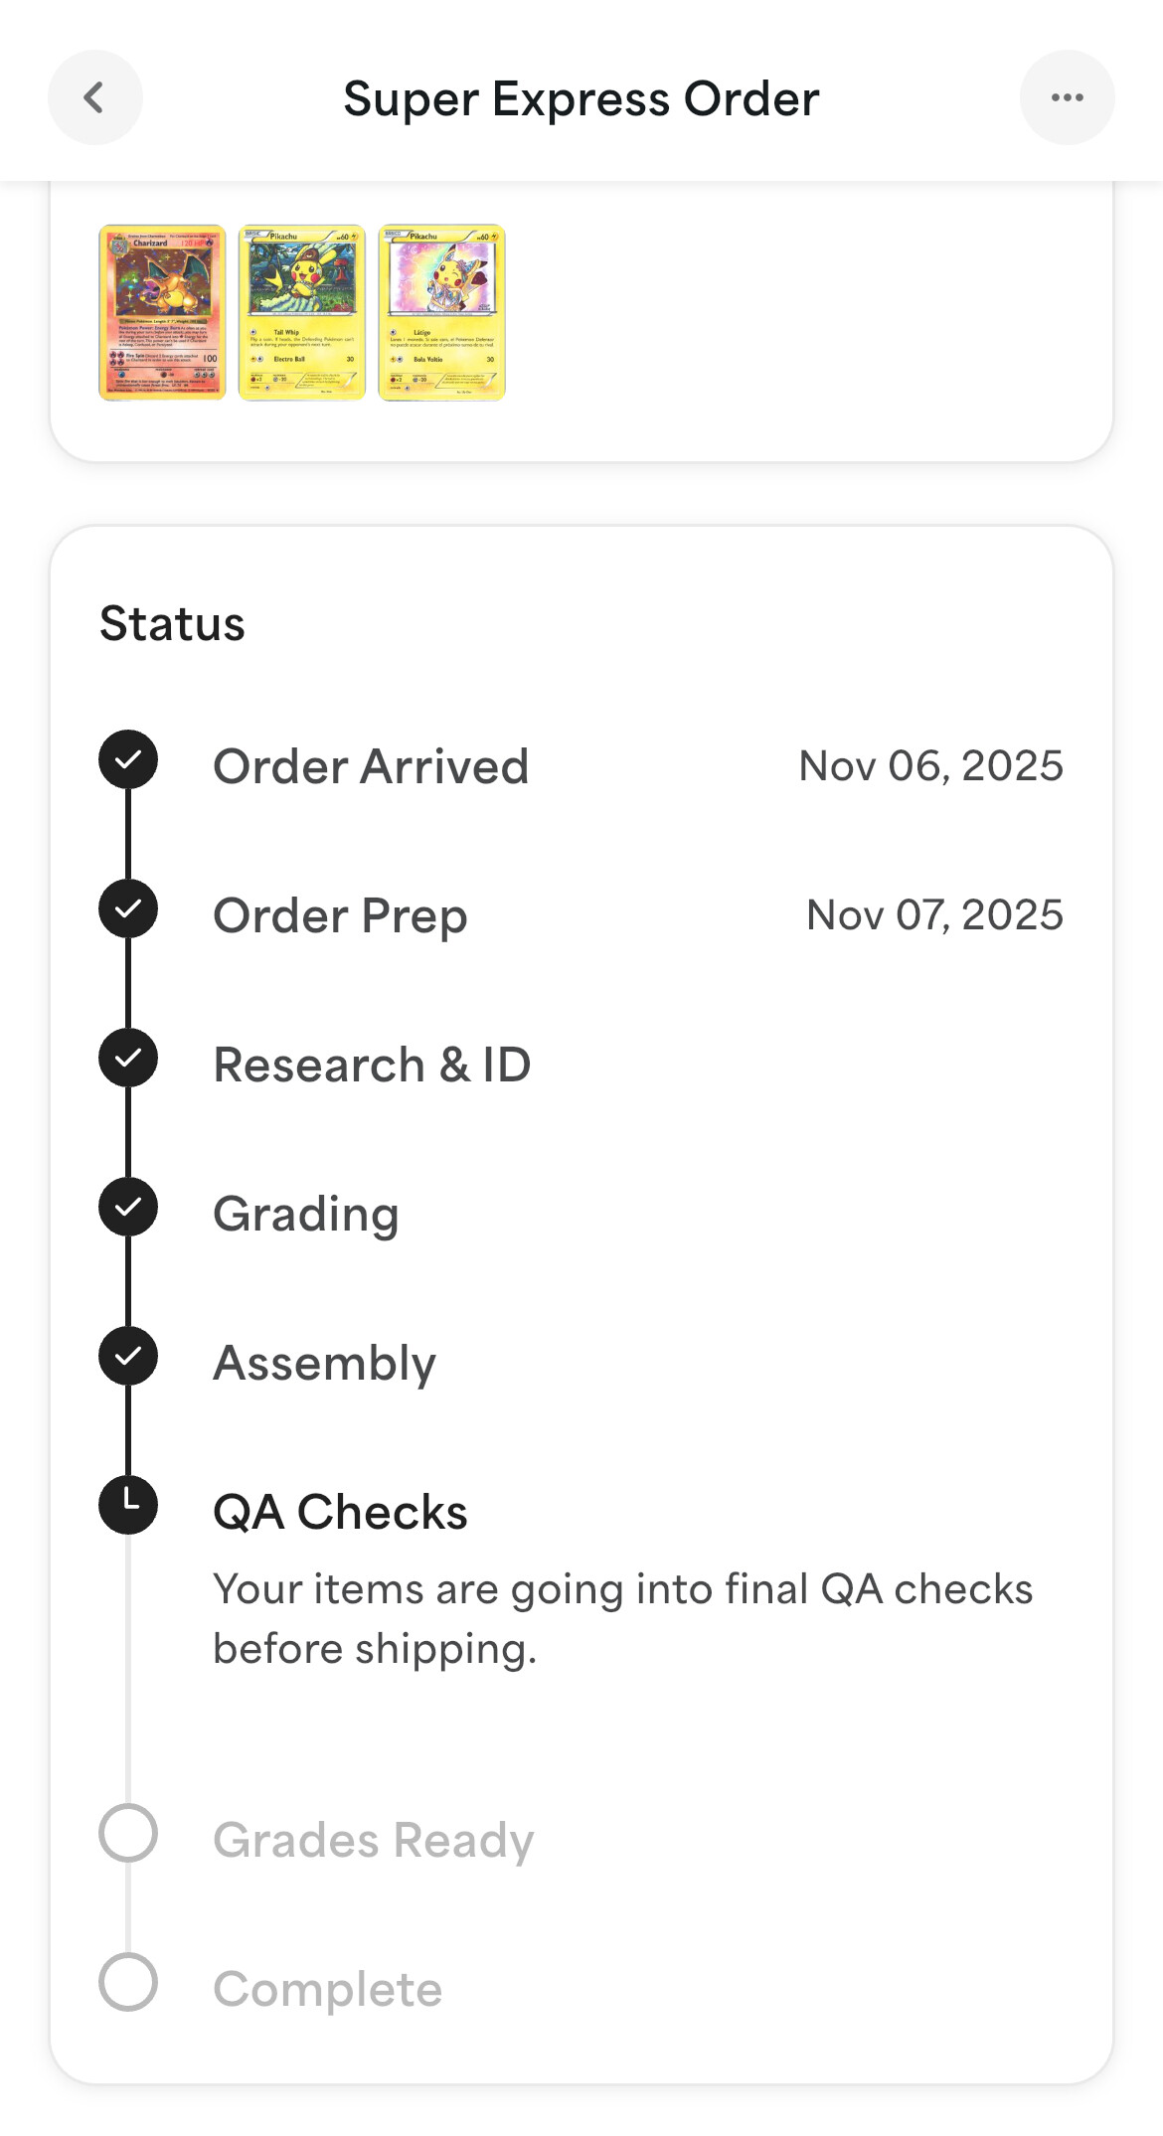The width and height of the screenshot is (1163, 2136).
Task: Click the Order Arrived checkmark icon
Action: click(128, 760)
